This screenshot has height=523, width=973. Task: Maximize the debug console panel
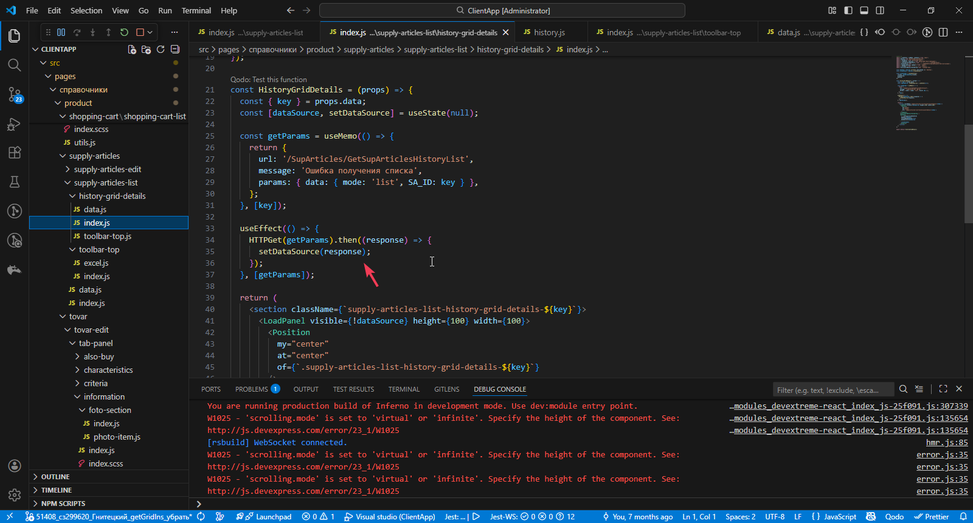tap(943, 389)
